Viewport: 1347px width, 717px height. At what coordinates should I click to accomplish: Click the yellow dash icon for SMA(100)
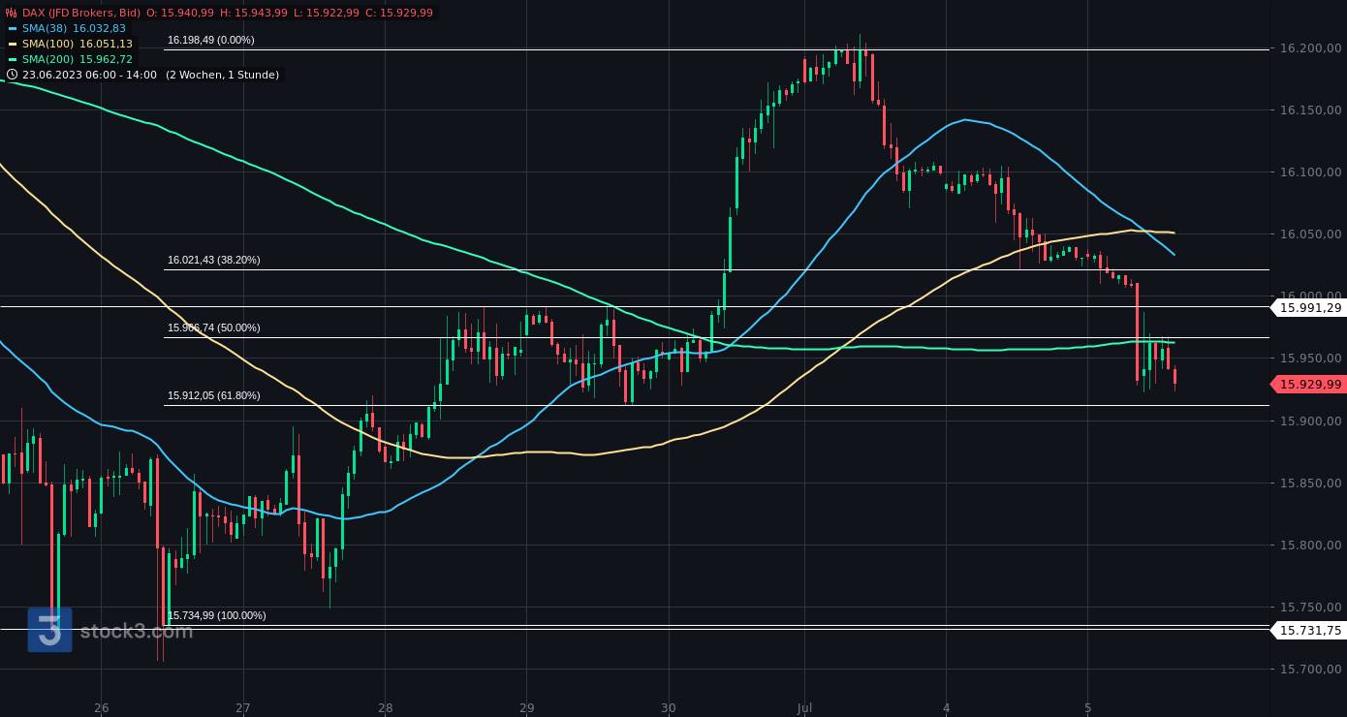pyautogui.click(x=11, y=44)
